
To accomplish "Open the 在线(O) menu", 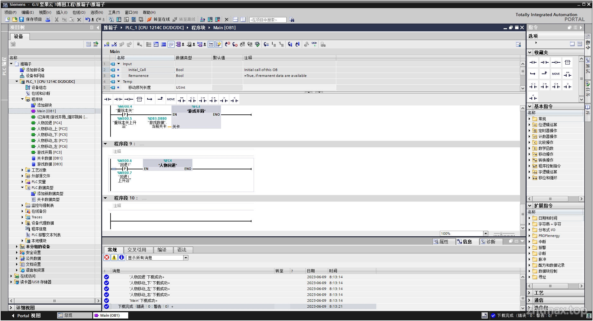I will (x=79, y=12).
